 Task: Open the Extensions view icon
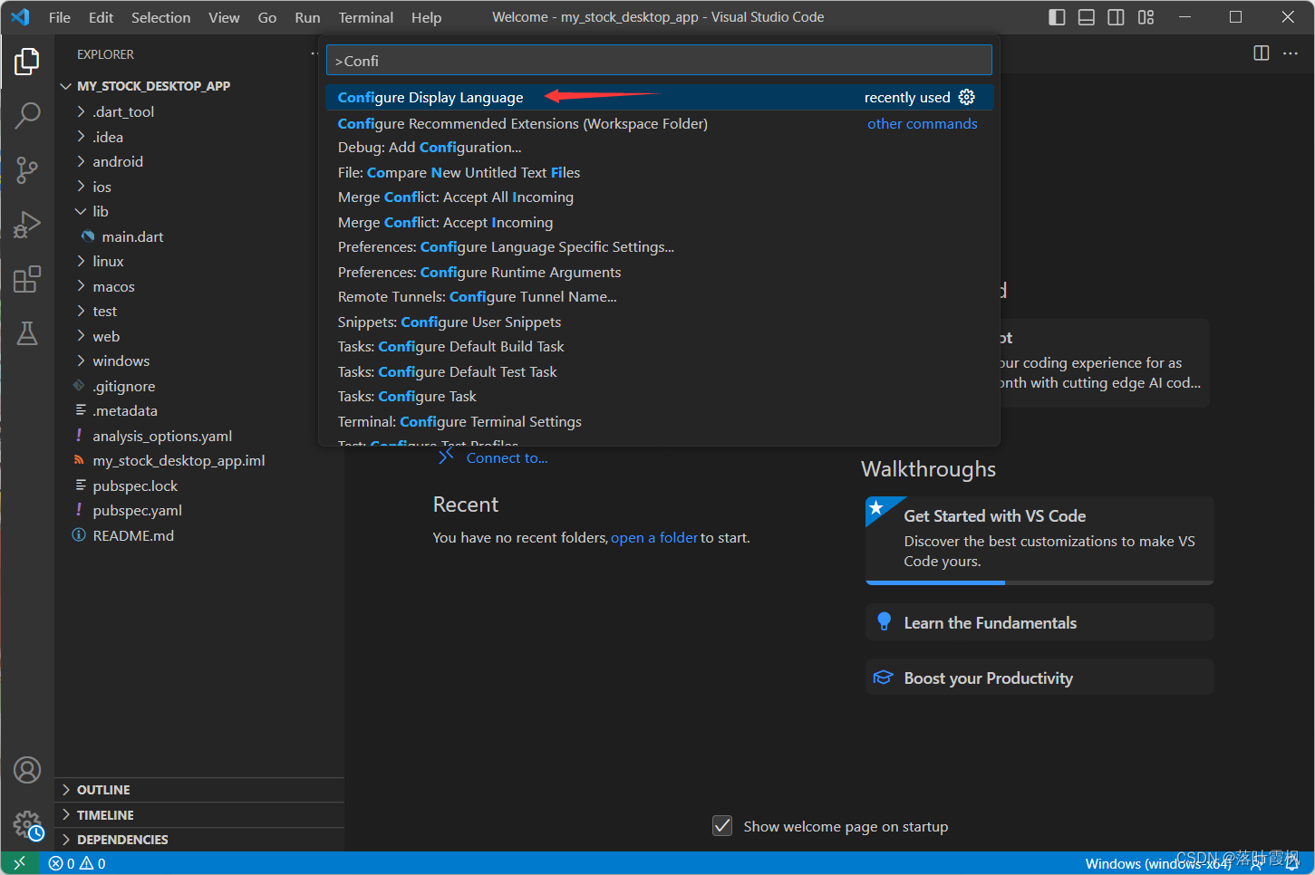[27, 279]
